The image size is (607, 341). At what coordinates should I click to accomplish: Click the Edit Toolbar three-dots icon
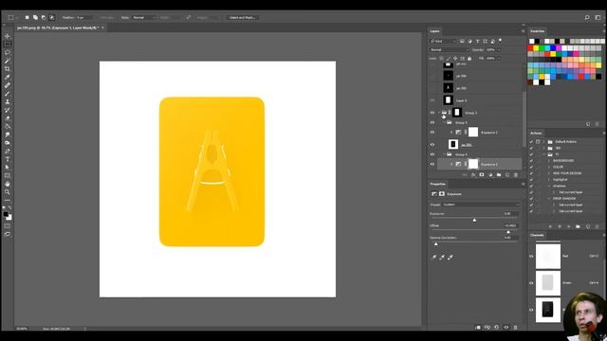[7, 200]
